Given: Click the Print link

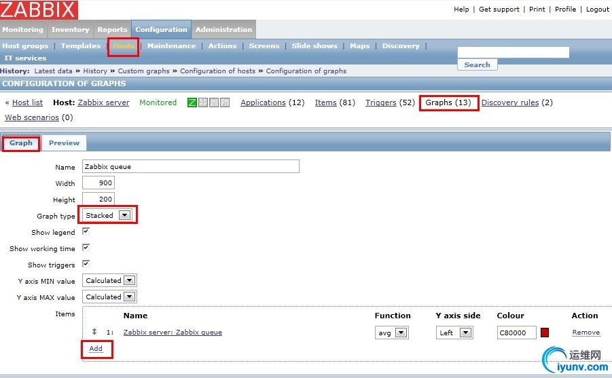Looking at the screenshot, I should [x=537, y=10].
